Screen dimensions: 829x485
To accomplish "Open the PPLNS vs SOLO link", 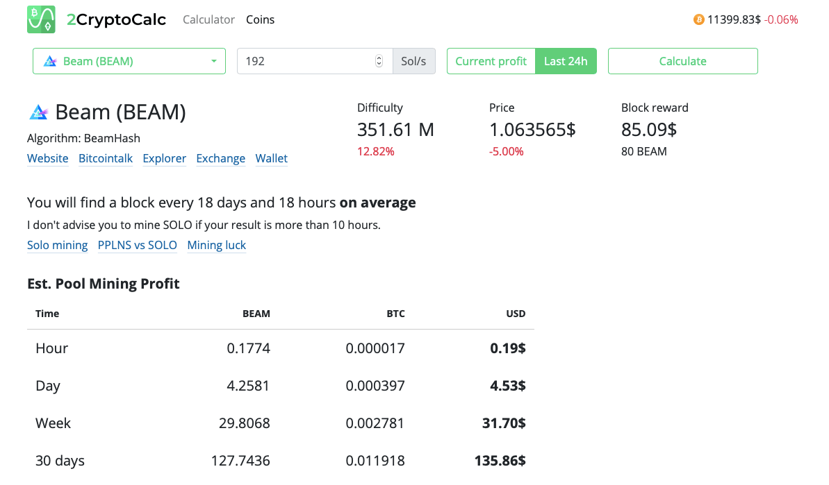I will [x=137, y=245].
